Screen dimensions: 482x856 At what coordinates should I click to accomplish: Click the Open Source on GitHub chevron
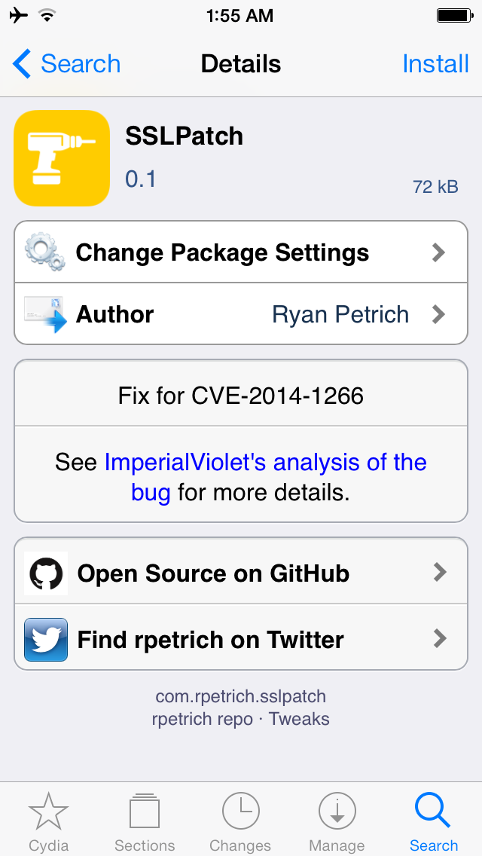(440, 572)
